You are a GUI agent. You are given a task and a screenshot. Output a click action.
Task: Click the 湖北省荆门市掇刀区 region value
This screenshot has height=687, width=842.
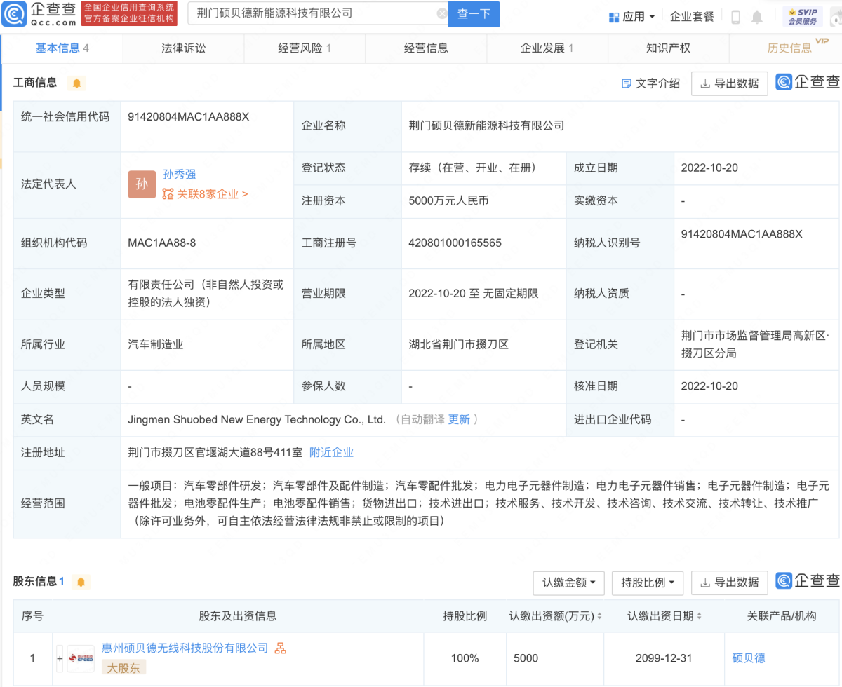(458, 344)
